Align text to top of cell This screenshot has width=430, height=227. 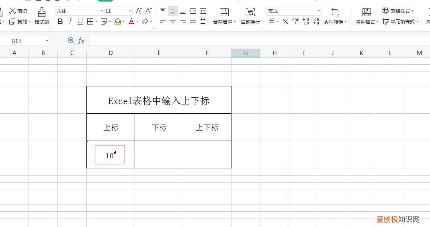point(163,11)
